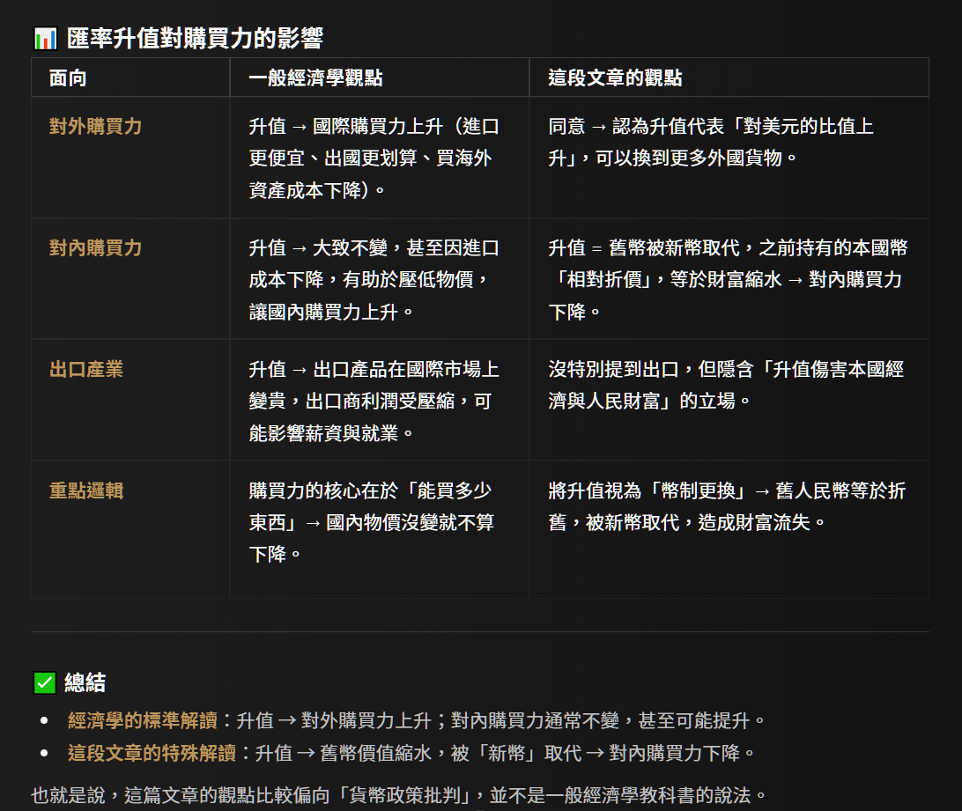Click the 對內購買力 row label
The width and height of the screenshot is (962, 811).
click(x=95, y=248)
